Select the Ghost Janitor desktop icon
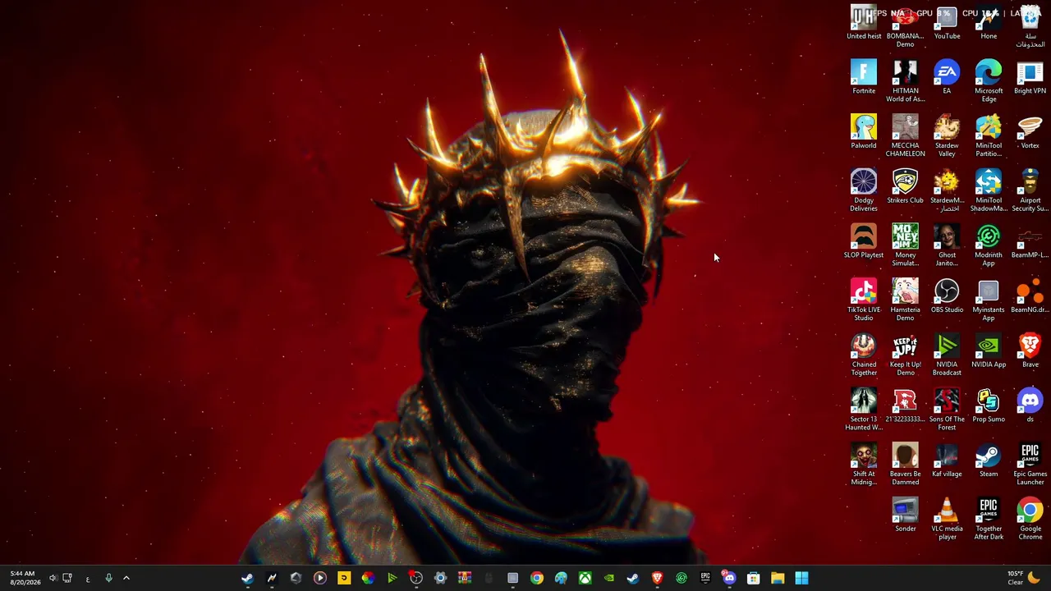Screen dimensions: 1051x591 click(947, 245)
